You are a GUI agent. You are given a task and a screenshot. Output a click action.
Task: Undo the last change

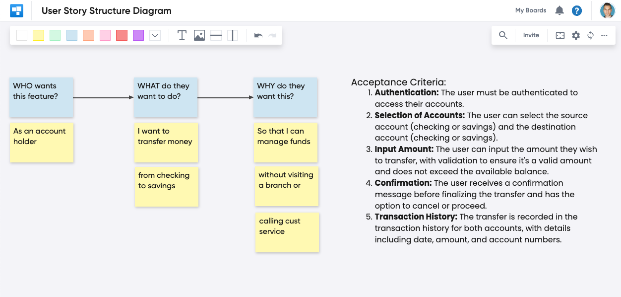point(257,35)
